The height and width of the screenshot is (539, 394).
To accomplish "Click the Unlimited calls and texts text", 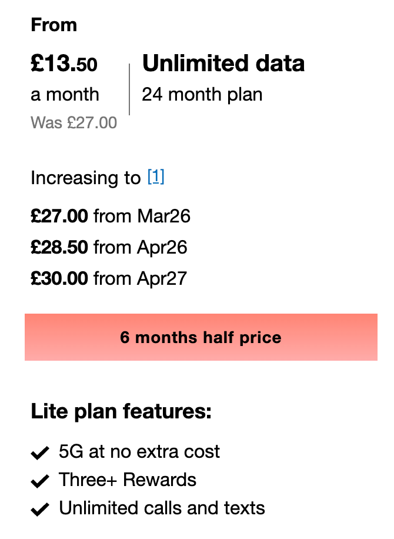I will (x=162, y=508).
